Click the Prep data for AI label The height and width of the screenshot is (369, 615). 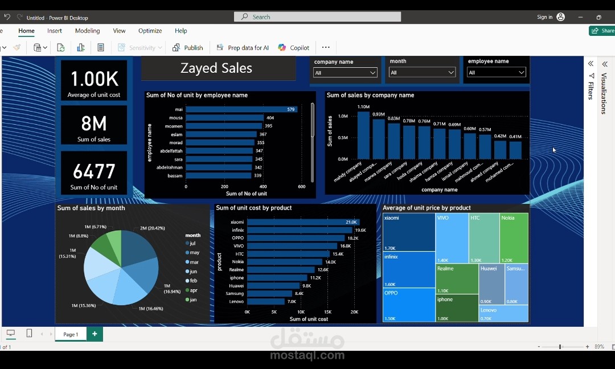point(248,47)
